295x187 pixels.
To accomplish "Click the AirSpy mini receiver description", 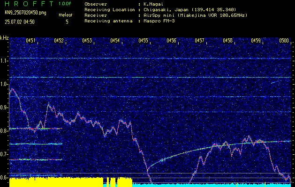I will click(x=195, y=15).
